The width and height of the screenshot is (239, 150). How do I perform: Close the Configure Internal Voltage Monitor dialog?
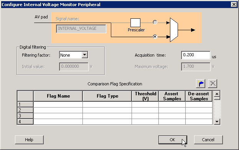click(x=234, y=5)
